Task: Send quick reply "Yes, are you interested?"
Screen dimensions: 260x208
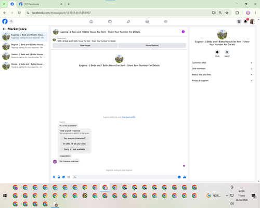Action: 74,138
